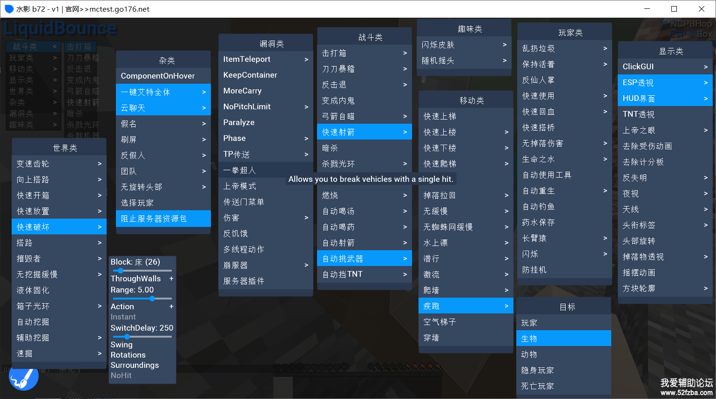Expand ThroughWalls with its plus sign
Image resolution: width=716 pixels, height=399 pixels.
[171, 279]
